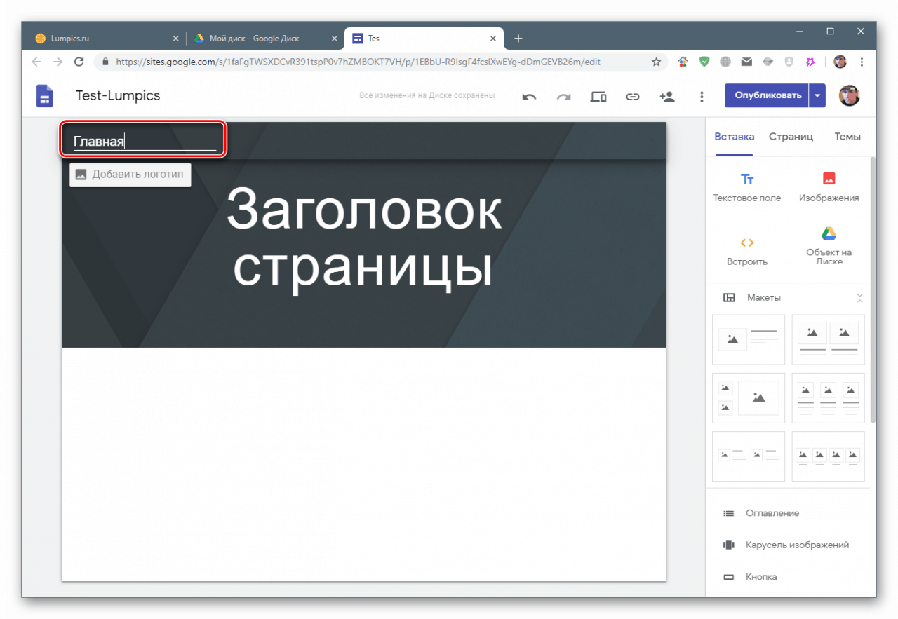Switch to the Вставка tab
The height and width of the screenshot is (619, 898).
click(734, 137)
